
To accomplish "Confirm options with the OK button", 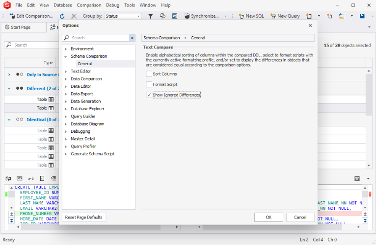I will click(x=269, y=217).
